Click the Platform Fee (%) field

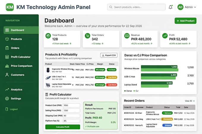coord(72,121)
